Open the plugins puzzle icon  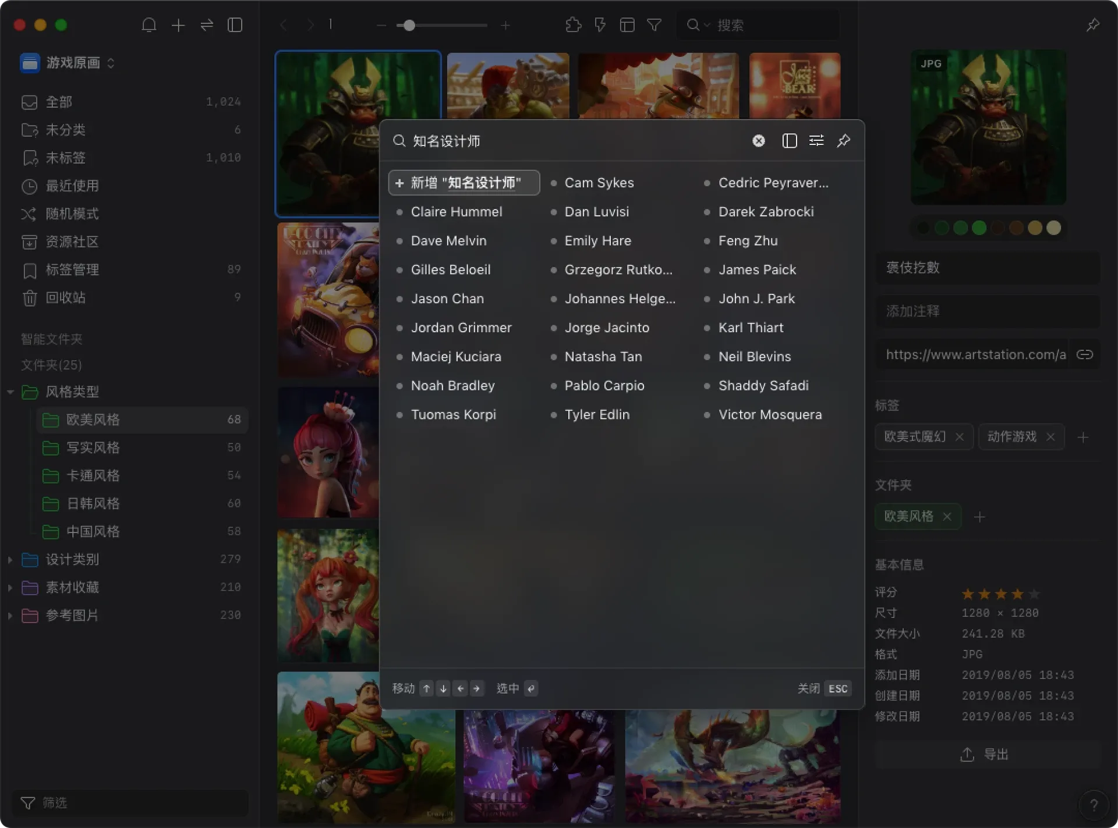574,25
